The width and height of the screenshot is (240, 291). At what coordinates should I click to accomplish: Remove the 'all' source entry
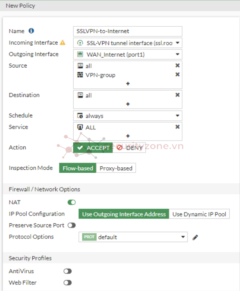tap(178, 66)
